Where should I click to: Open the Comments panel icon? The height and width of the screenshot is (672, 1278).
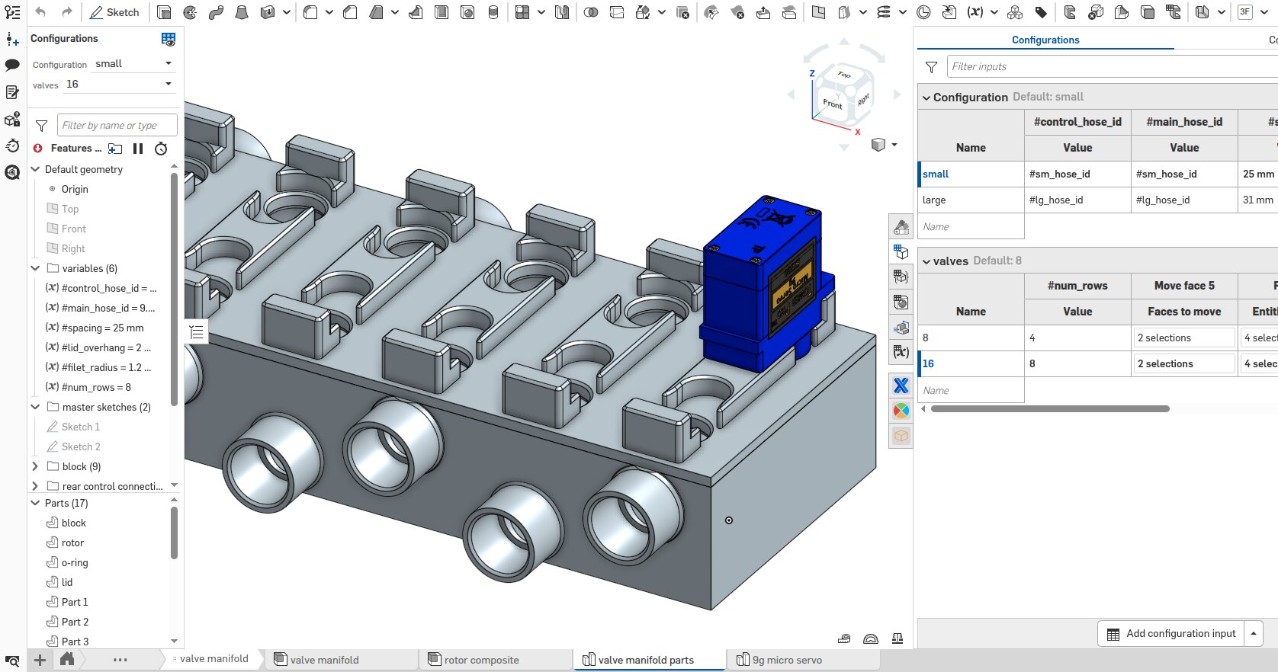(12, 66)
